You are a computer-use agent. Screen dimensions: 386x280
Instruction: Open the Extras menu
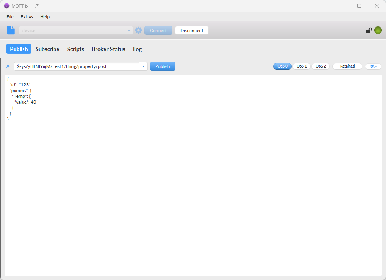coord(27,17)
